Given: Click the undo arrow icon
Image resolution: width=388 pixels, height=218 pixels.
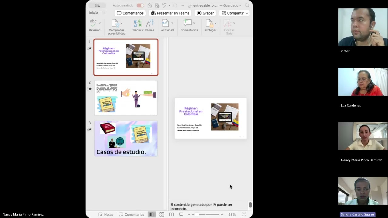Looking at the screenshot, I should pyautogui.click(x=164, y=5).
